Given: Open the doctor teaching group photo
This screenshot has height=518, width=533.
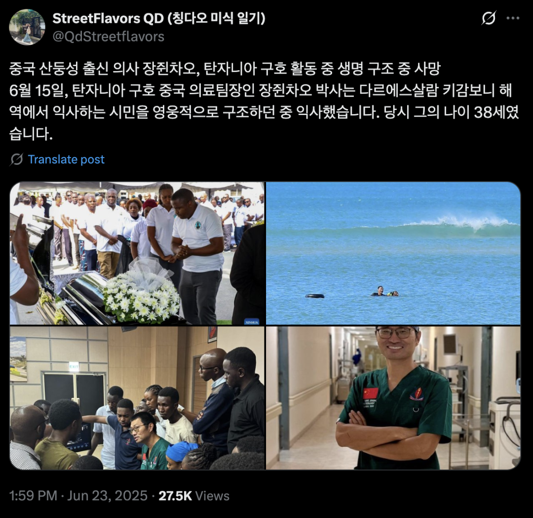Looking at the screenshot, I should click(137, 398).
